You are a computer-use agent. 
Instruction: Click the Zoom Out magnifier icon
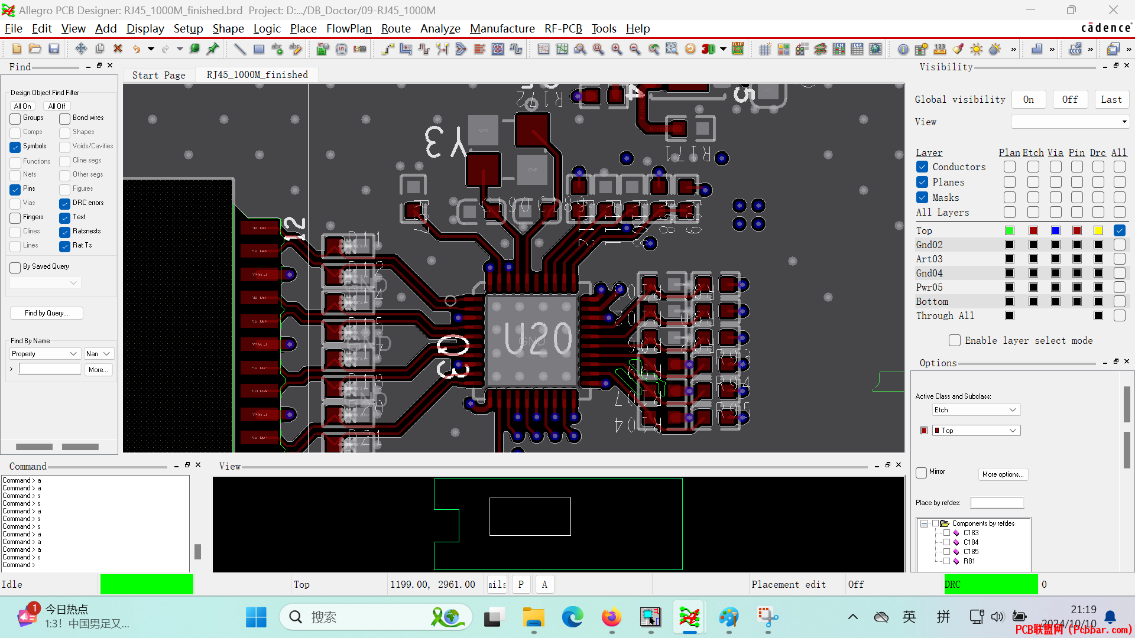tap(635, 49)
